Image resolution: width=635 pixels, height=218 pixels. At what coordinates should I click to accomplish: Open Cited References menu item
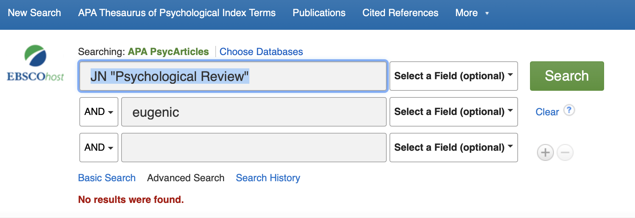point(400,13)
